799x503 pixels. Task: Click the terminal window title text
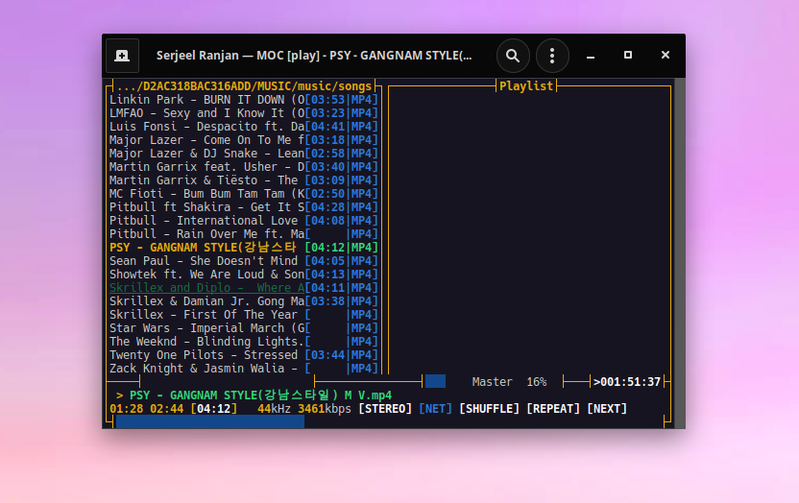(x=314, y=56)
